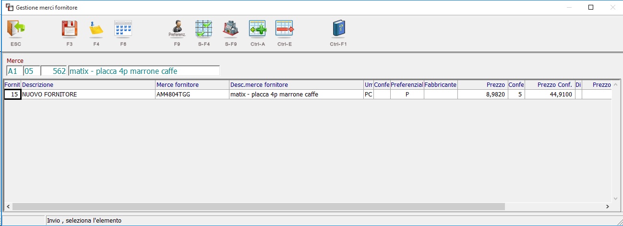The height and width of the screenshot is (226, 623).
Task: Click the Descrizione column header
Action: click(88, 85)
